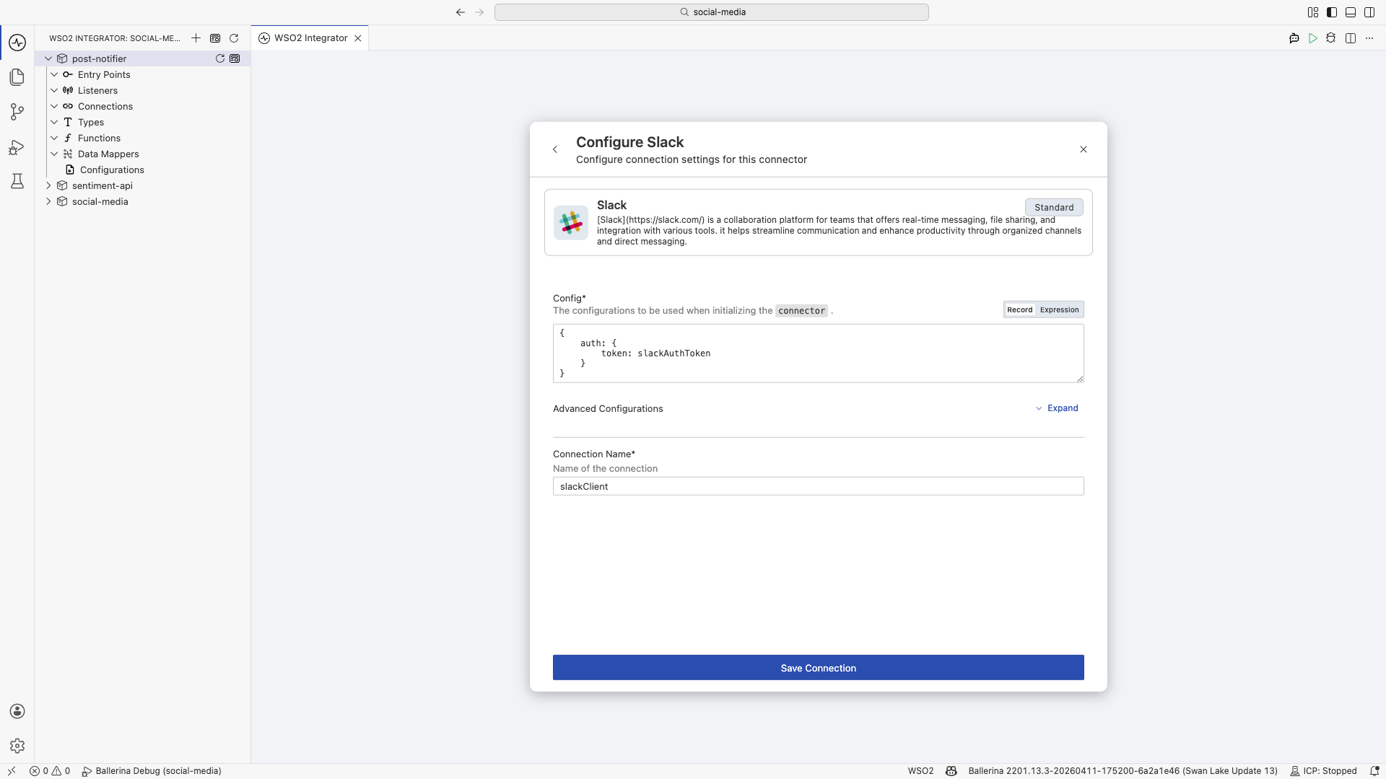Screen dimensions: 1386x779
Task: Open the Explorer files icon
Action: click(x=17, y=77)
